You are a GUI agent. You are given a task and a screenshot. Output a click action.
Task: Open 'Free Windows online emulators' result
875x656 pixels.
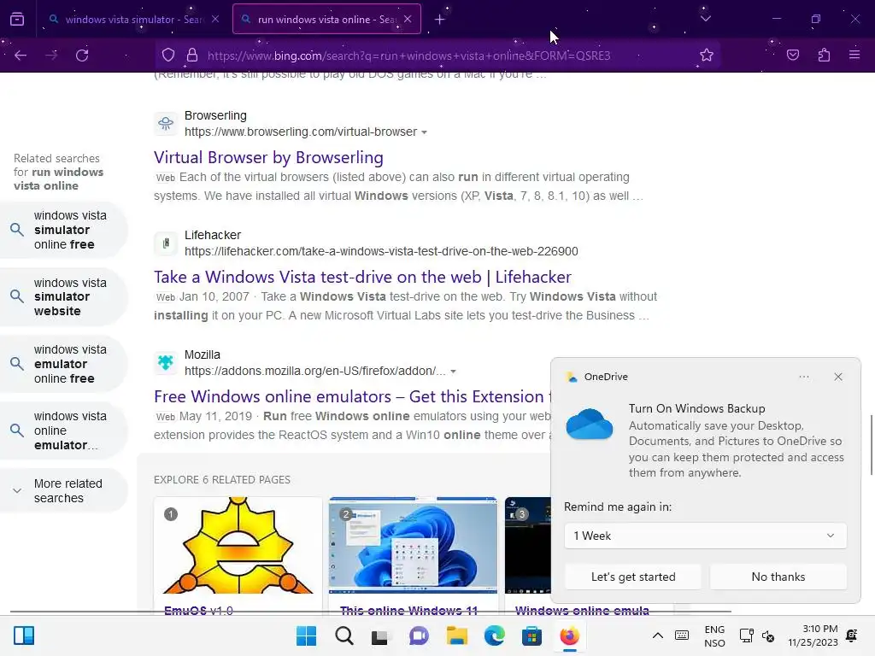[x=351, y=396]
